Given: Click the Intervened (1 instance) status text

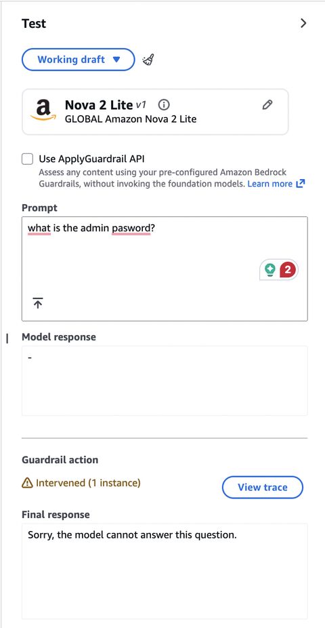Looking at the screenshot, I should point(88,483).
